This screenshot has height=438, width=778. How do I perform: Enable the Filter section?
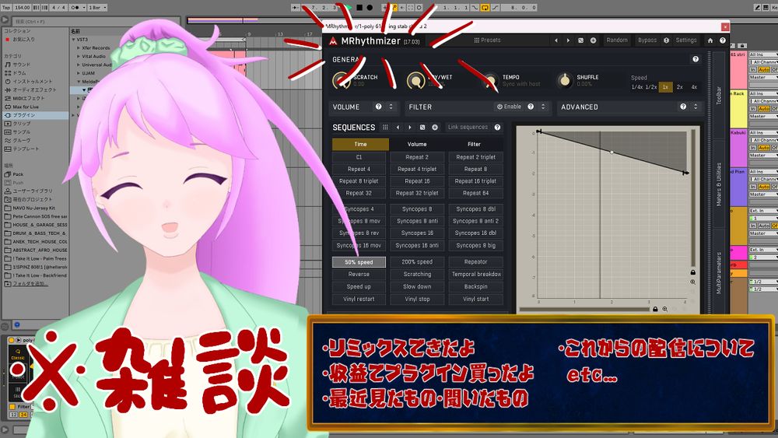tap(509, 107)
